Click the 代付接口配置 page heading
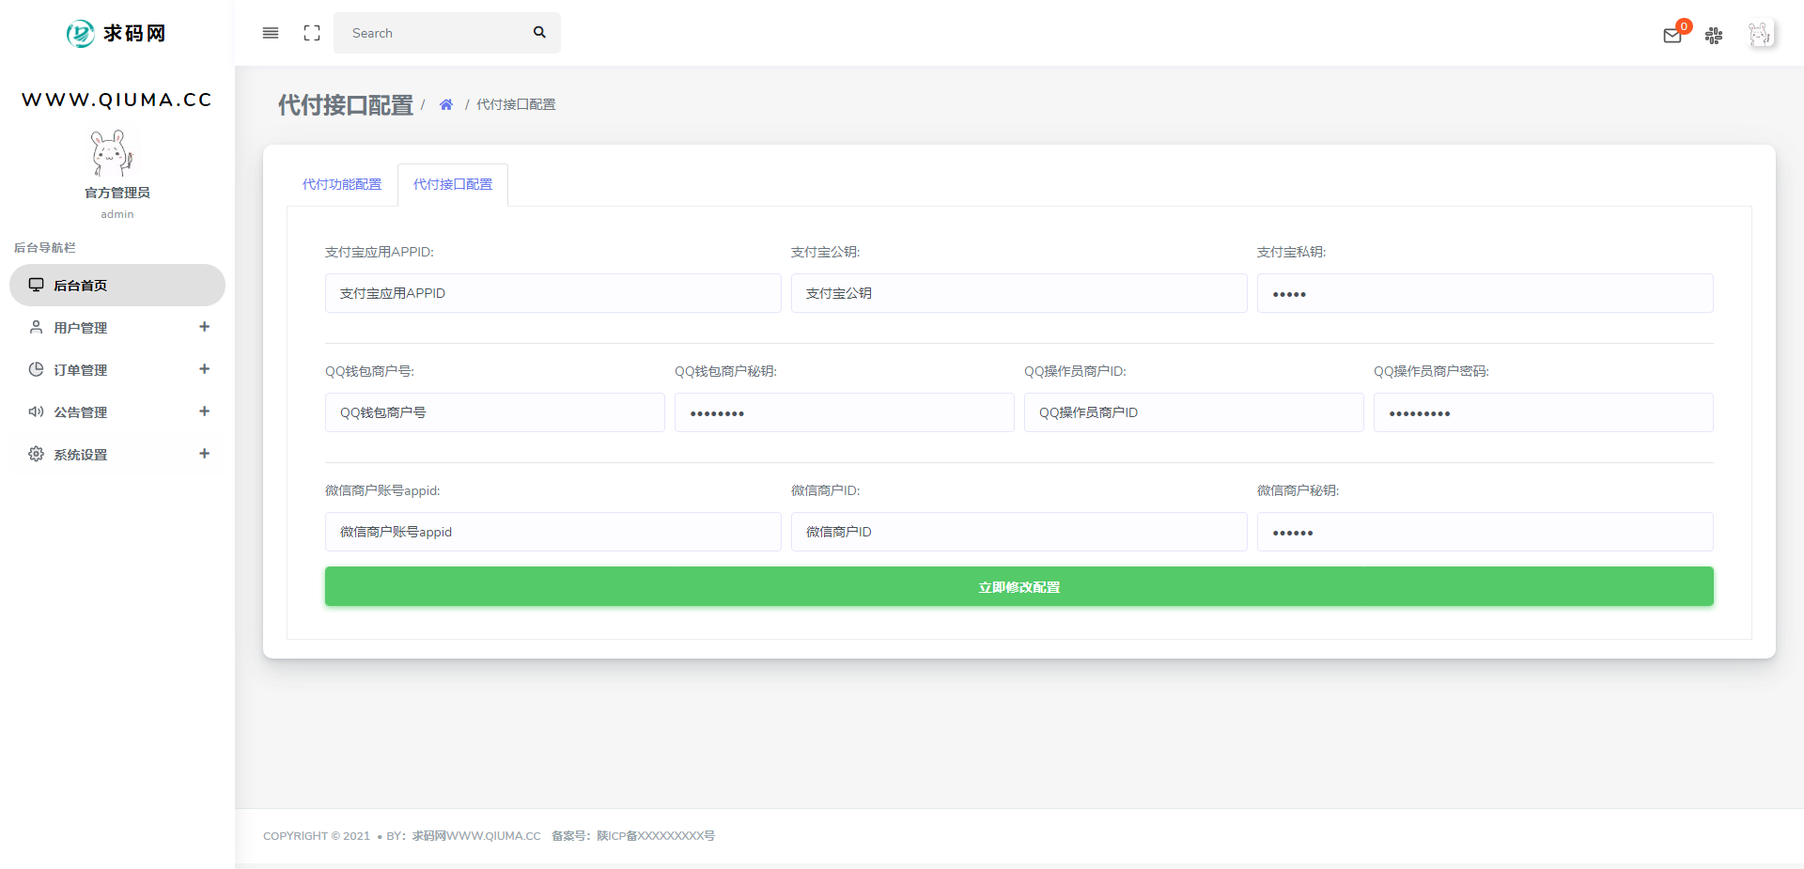Screen dimensions: 1804x869 [x=346, y=105]
